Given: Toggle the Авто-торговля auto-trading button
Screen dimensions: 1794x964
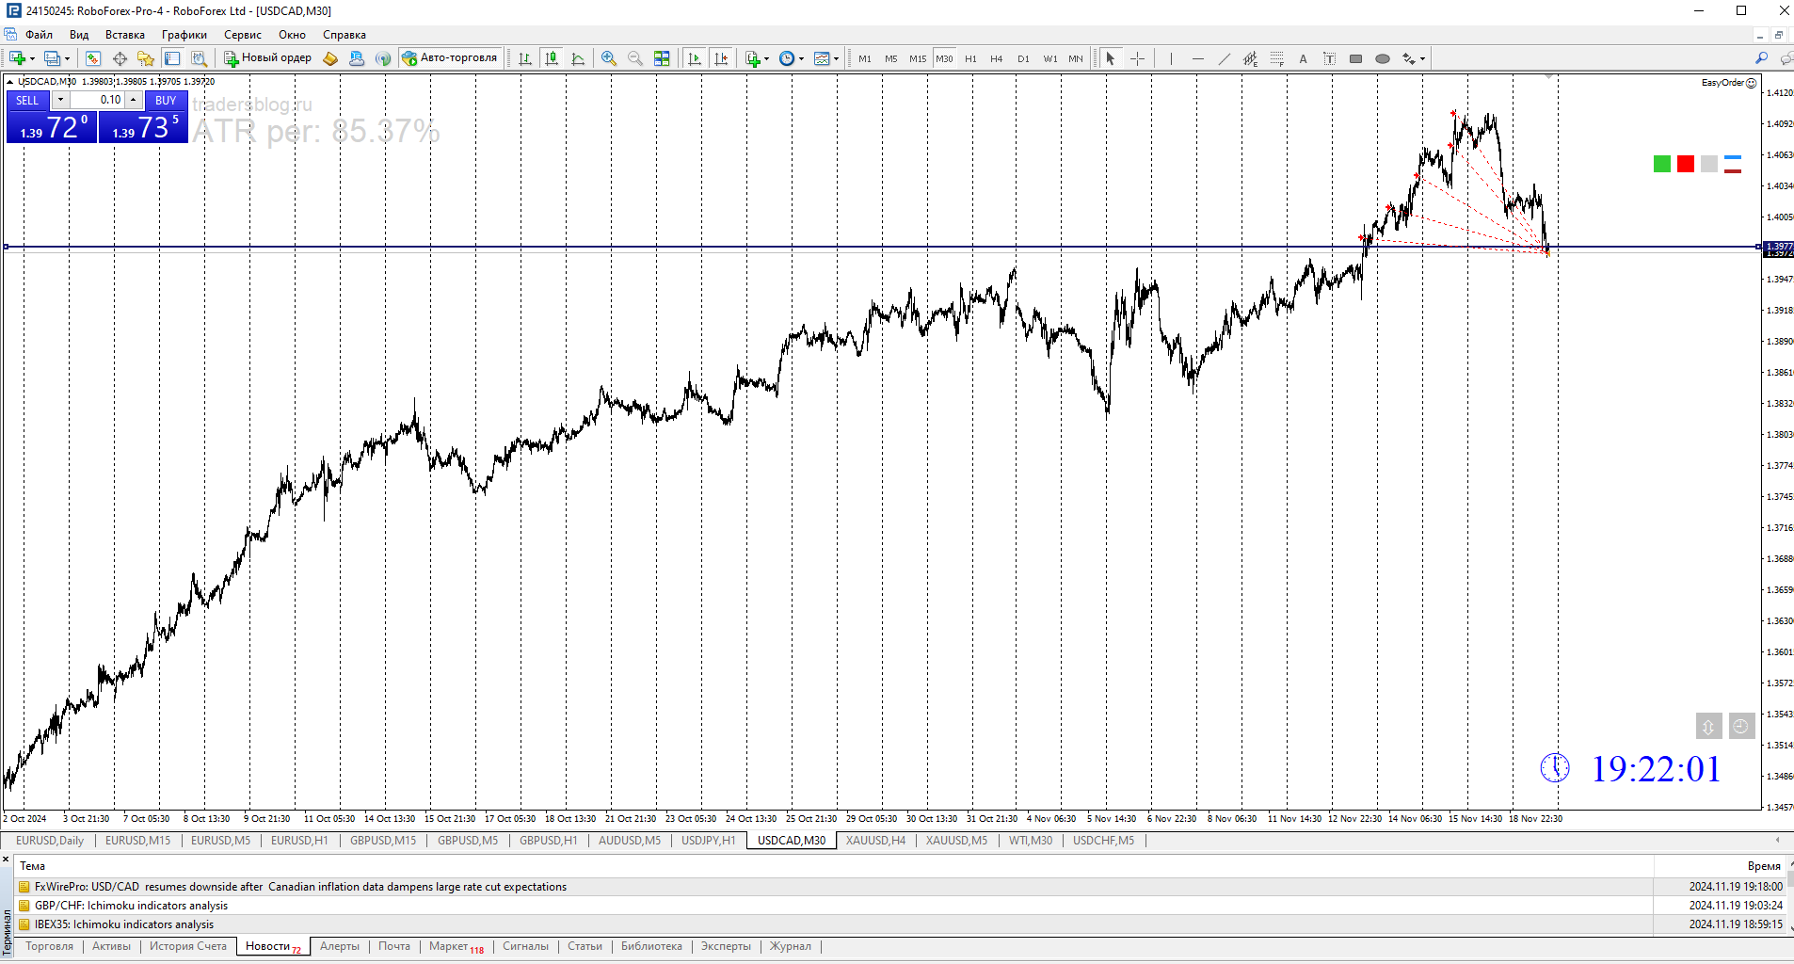Looking at the screenshot, I should pos(450,58).
